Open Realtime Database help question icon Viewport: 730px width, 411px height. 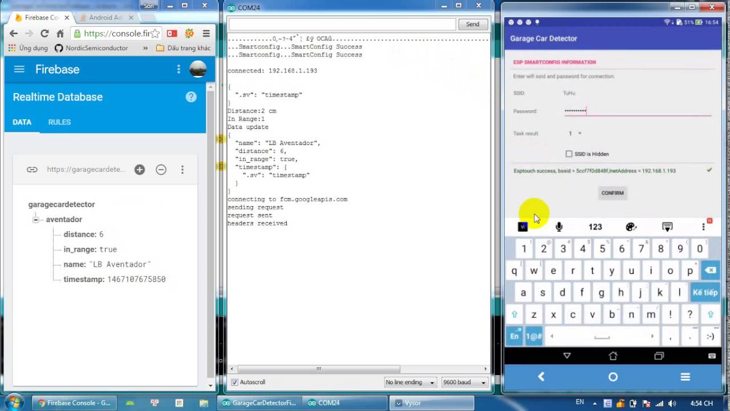click(x=191, y=97)
